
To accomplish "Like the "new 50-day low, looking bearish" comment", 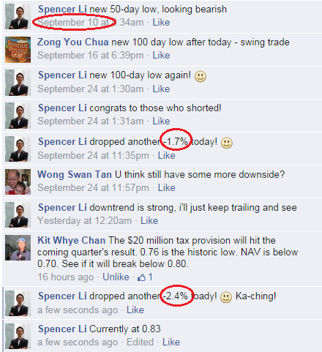I will click(x=161, y=23).
